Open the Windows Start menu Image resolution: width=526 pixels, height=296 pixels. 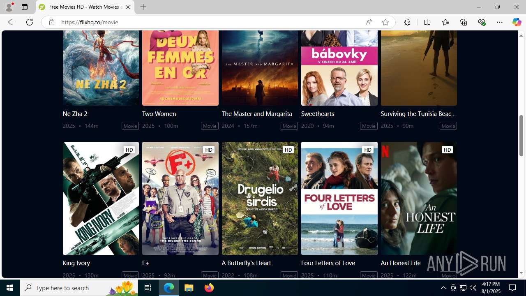10,288
